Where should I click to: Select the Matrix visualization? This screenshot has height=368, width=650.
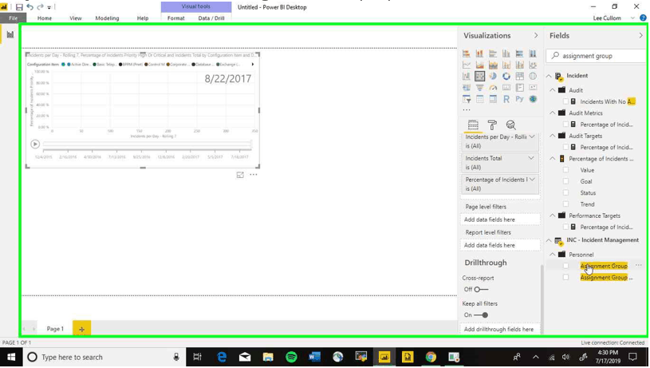pyautogui.click(x=493, y=99)
